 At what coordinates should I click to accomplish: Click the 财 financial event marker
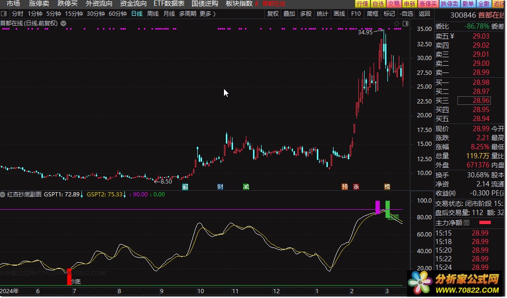220,187
